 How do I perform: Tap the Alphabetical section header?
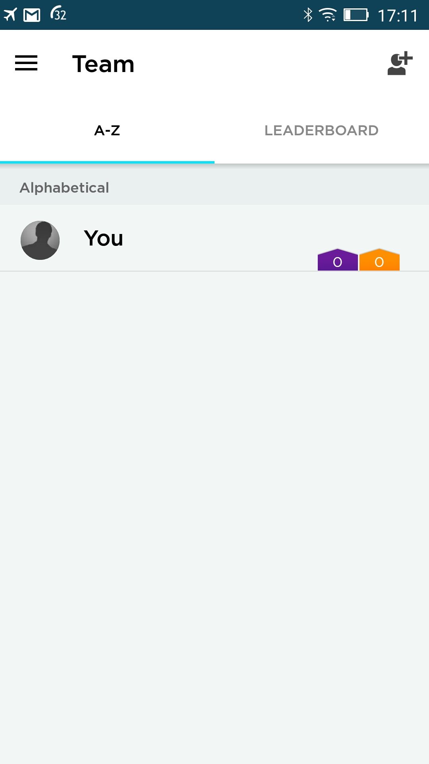214,187
